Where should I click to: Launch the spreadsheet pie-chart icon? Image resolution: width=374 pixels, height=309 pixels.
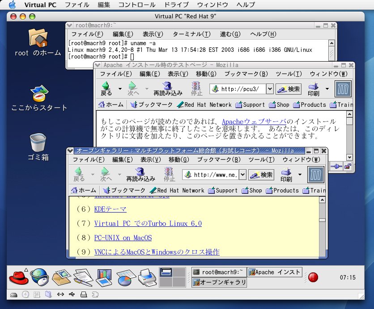point(126,278)
